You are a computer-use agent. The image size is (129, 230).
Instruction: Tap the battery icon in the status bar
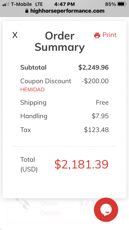click(122, 4)
